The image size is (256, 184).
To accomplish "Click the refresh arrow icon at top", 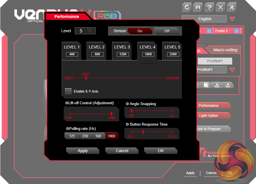I will [187, 7].
